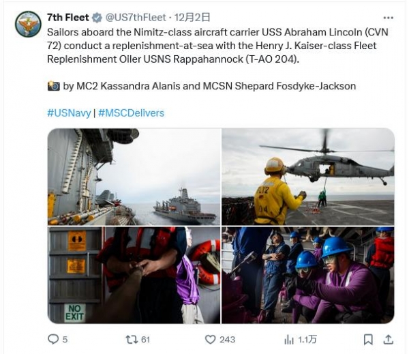Like the tweet with the heart icon
The height and width of the screenshot is (354, 409).
[210, 340]
